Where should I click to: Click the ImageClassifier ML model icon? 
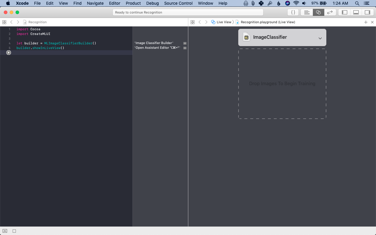[246, 37]
